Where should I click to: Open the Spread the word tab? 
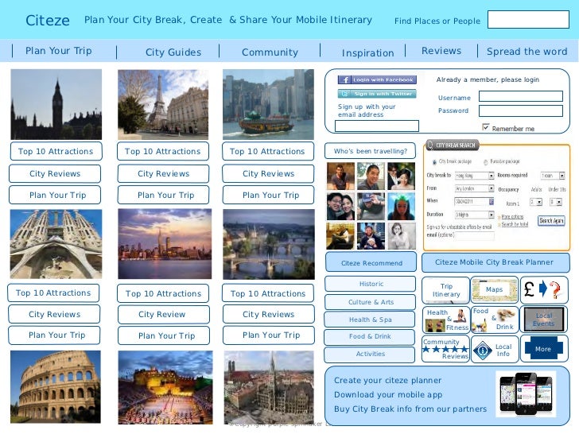(x=527, y=52)
